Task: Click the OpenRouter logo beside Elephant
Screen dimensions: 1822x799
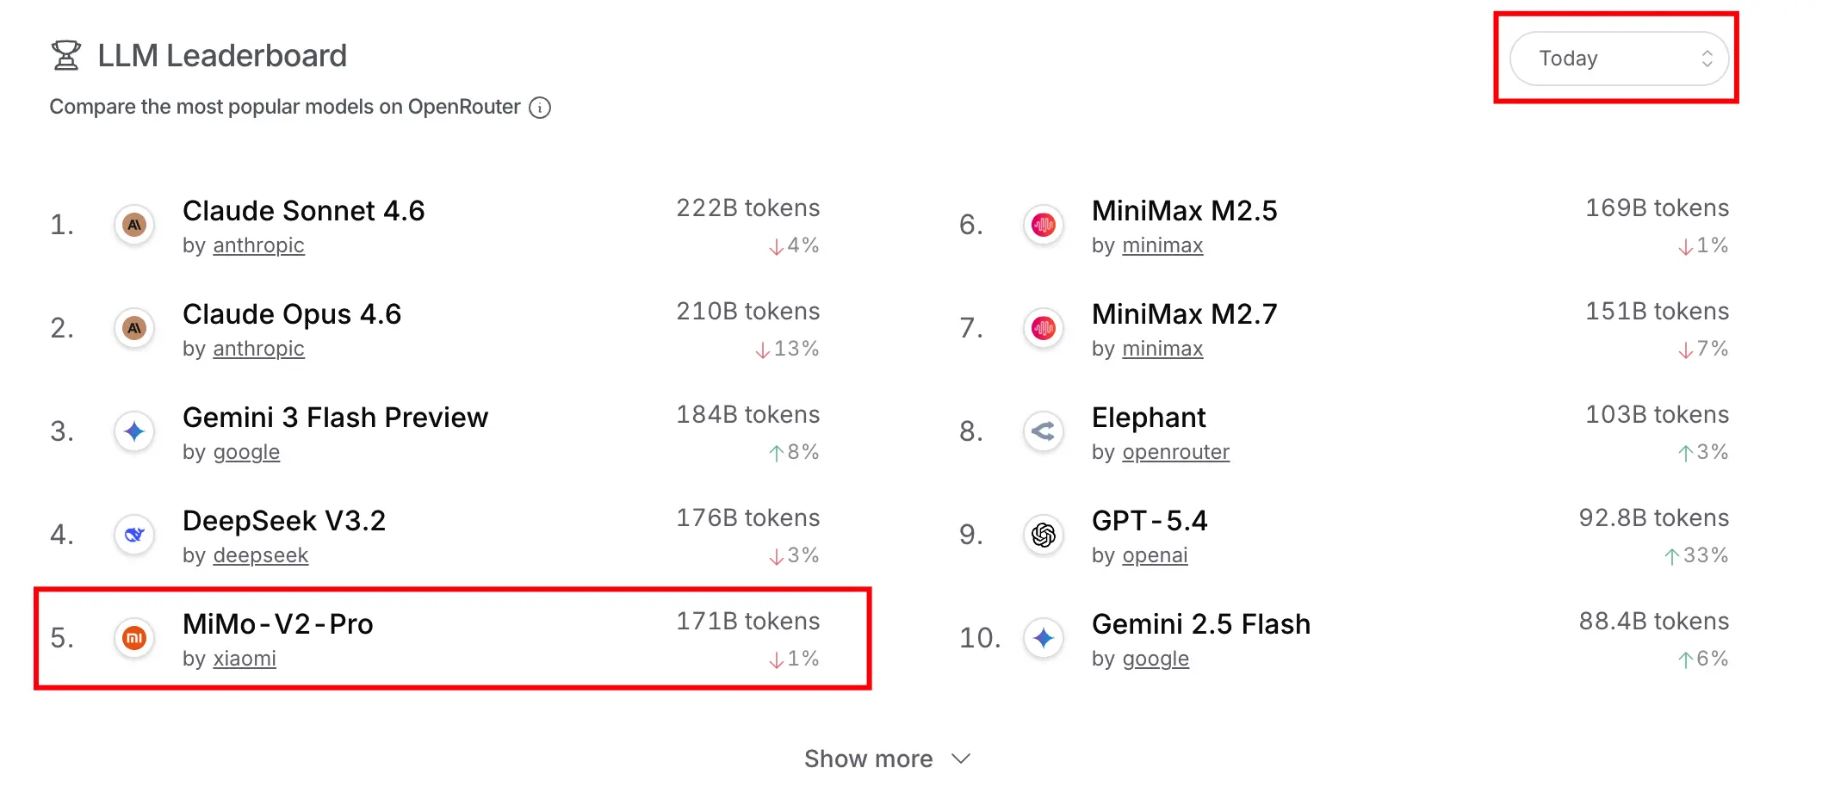Action: click(1044, 431)
